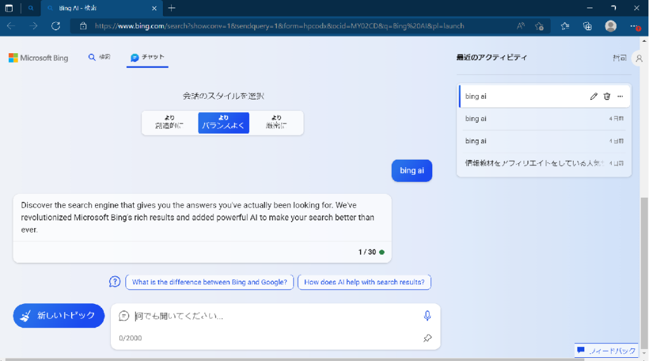649x361 pixels.
Task: Select the currently active bing ai chat
Action: pos(544,96)
